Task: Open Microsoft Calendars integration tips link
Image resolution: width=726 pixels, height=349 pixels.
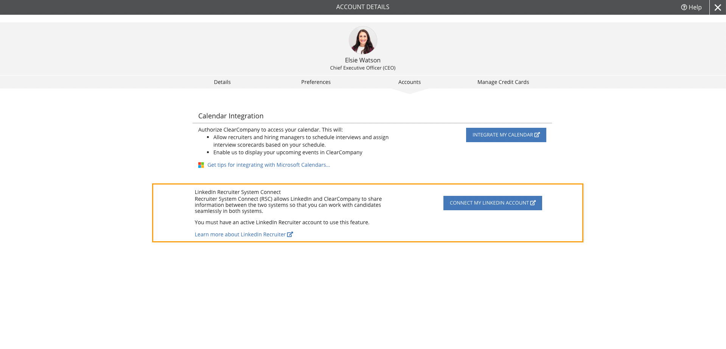Action: tap(269, 165)
